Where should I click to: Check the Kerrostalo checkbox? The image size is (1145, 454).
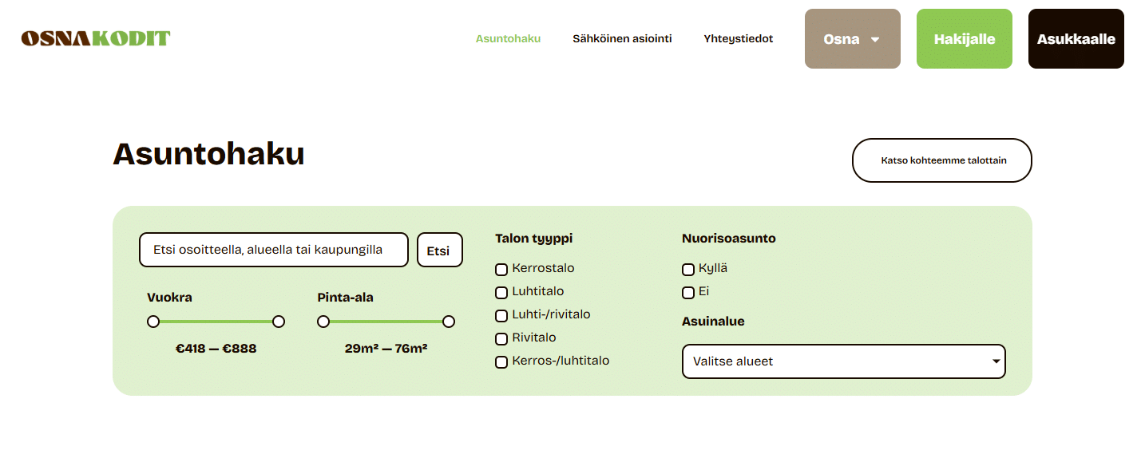click(x=501, y=270)
